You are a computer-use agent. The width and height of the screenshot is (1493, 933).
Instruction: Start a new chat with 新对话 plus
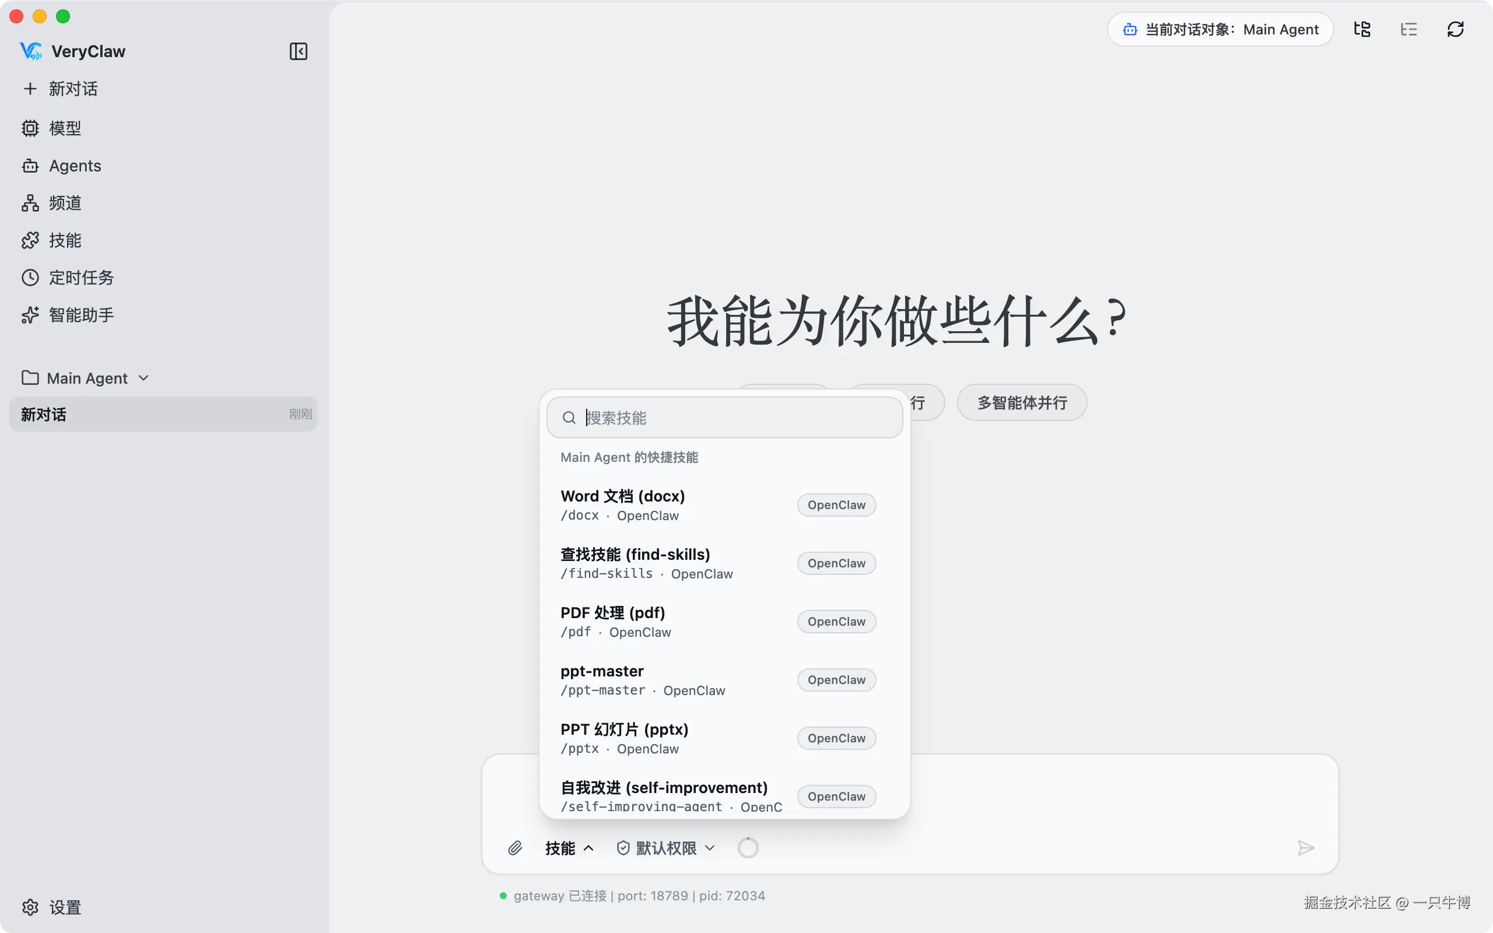point(61,89)
